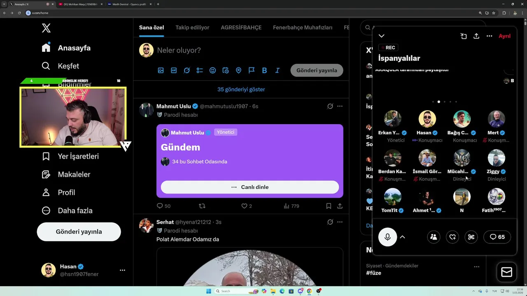This screenshot has width=527, height=296.
Task: Open Mahmut Uslu post options menu
Action: 340,106
